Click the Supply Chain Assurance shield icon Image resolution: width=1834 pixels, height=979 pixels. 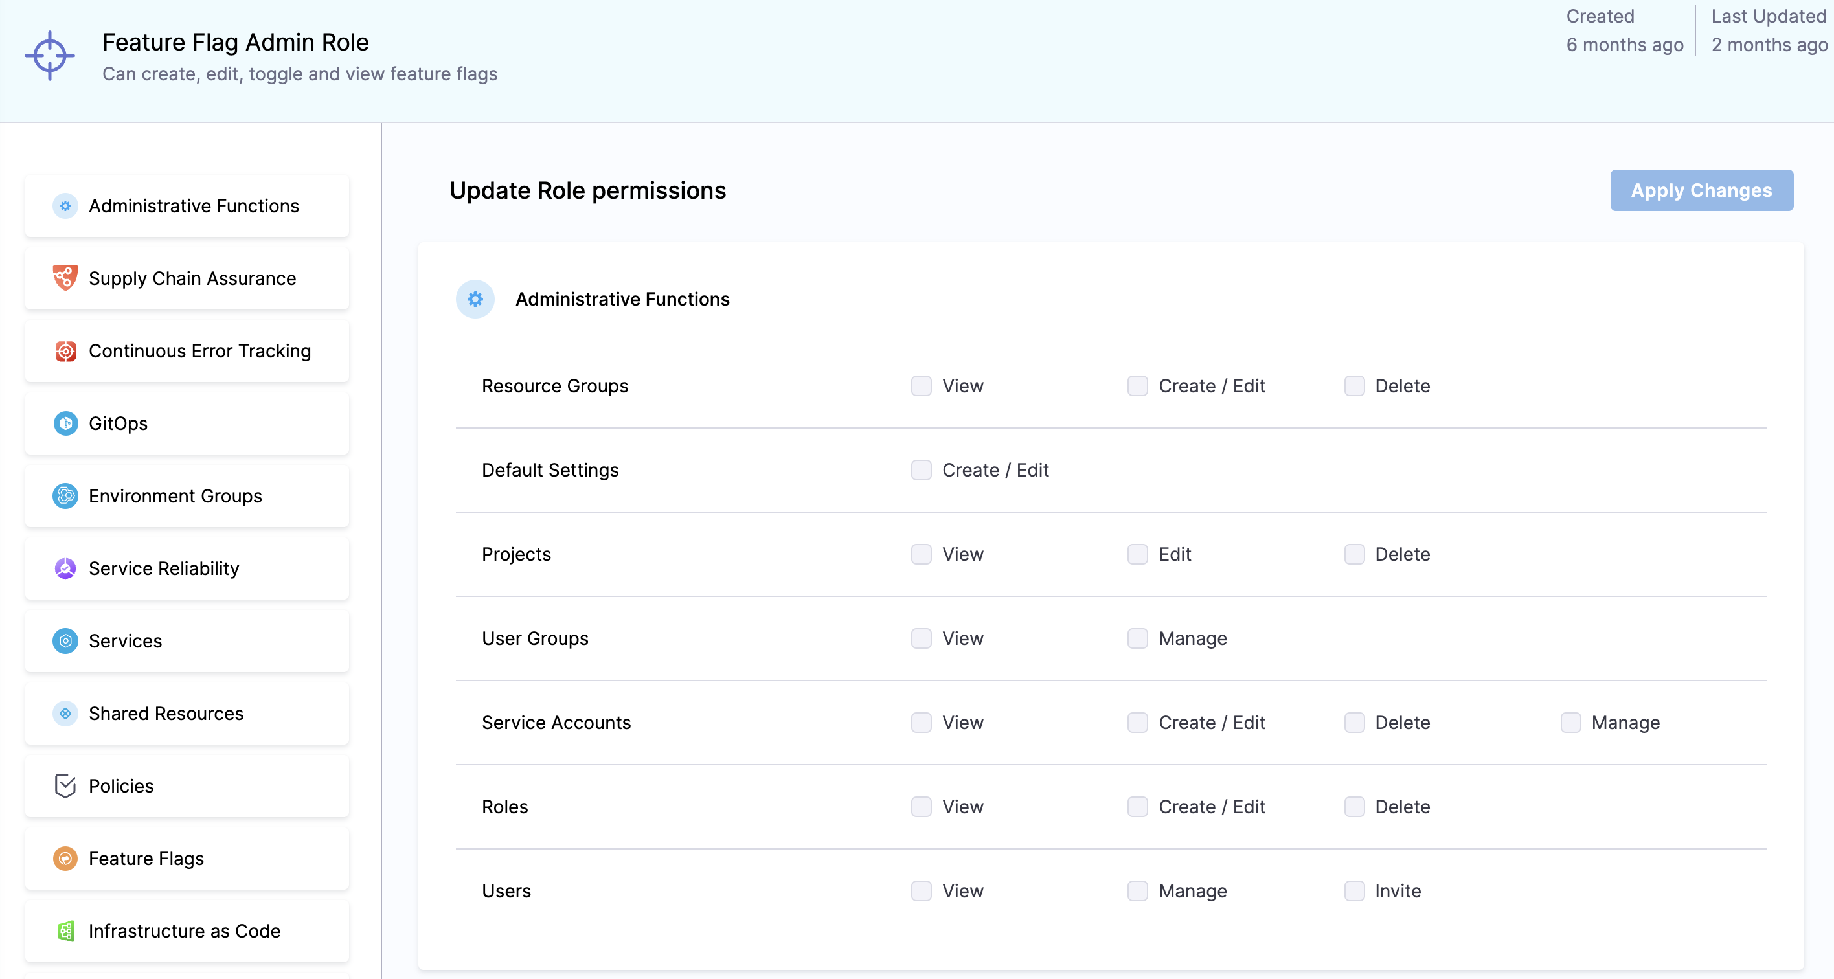(65, 278)
